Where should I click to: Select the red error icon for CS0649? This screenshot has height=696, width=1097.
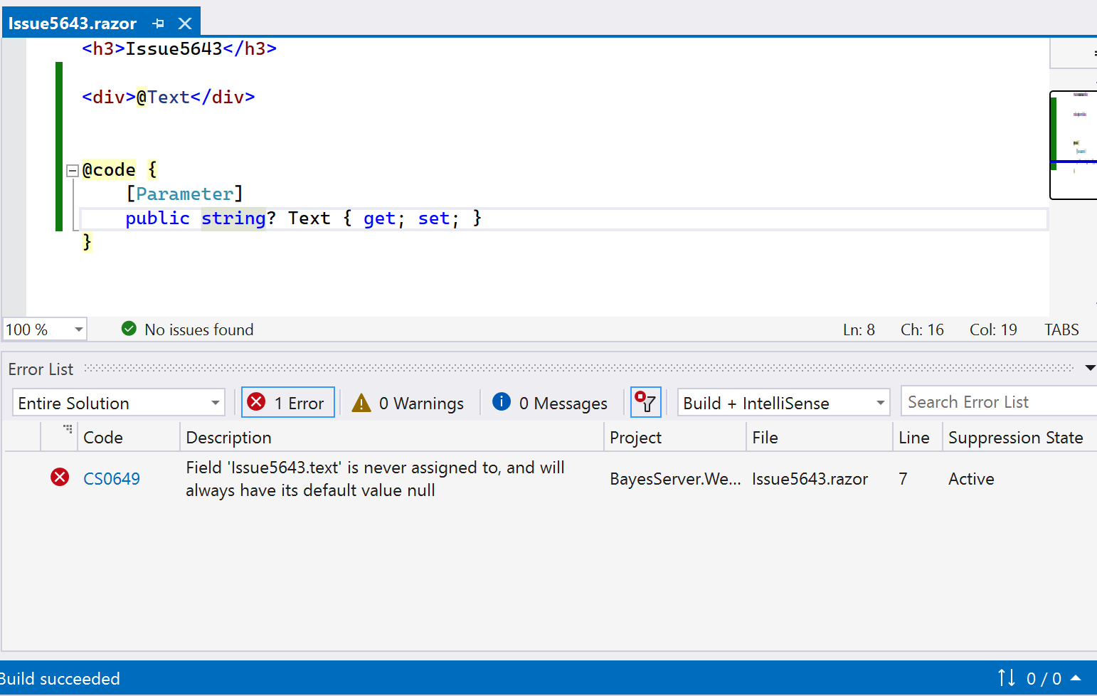click(60, 478)
